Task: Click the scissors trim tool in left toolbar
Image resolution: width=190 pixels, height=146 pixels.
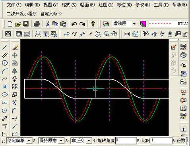Action: (x=15, y=102)
